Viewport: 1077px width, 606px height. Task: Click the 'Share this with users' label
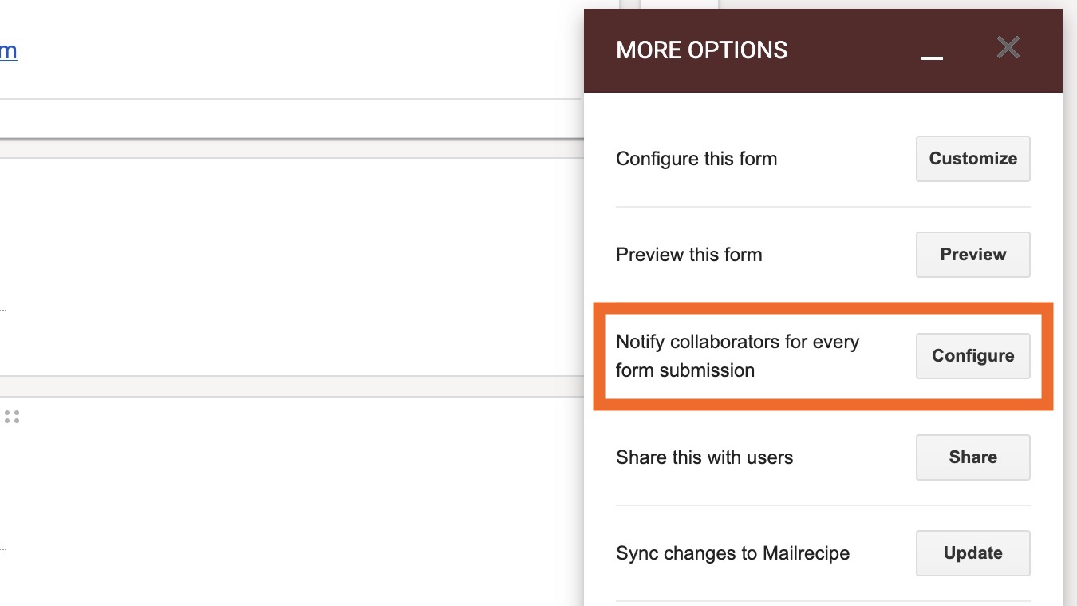(x=704, y=457)
